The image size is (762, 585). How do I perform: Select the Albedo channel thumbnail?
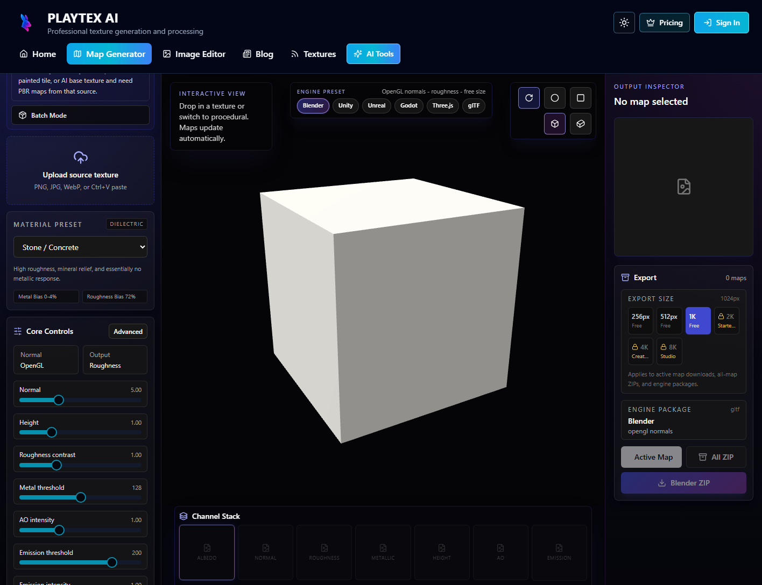point(207,552)
